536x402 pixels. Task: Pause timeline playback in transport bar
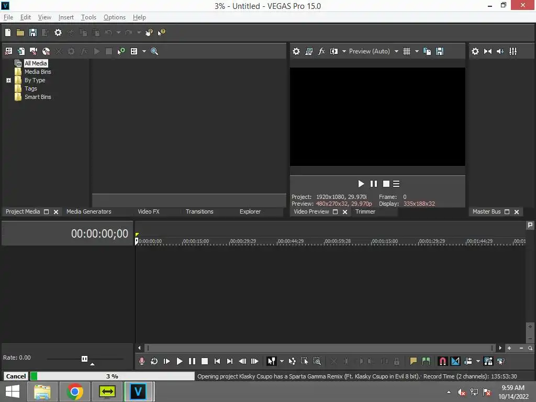tap(192, 361)
